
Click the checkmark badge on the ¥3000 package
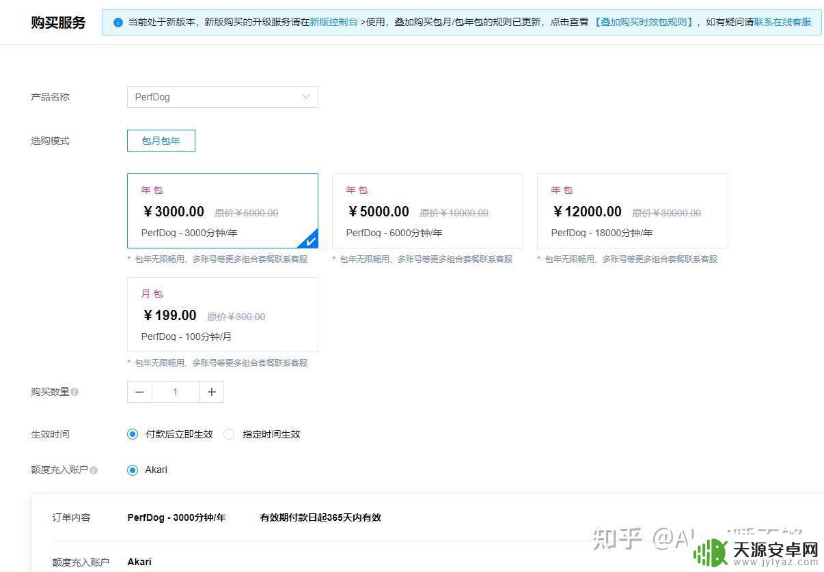pyautogui.click(x=310, y=240)
